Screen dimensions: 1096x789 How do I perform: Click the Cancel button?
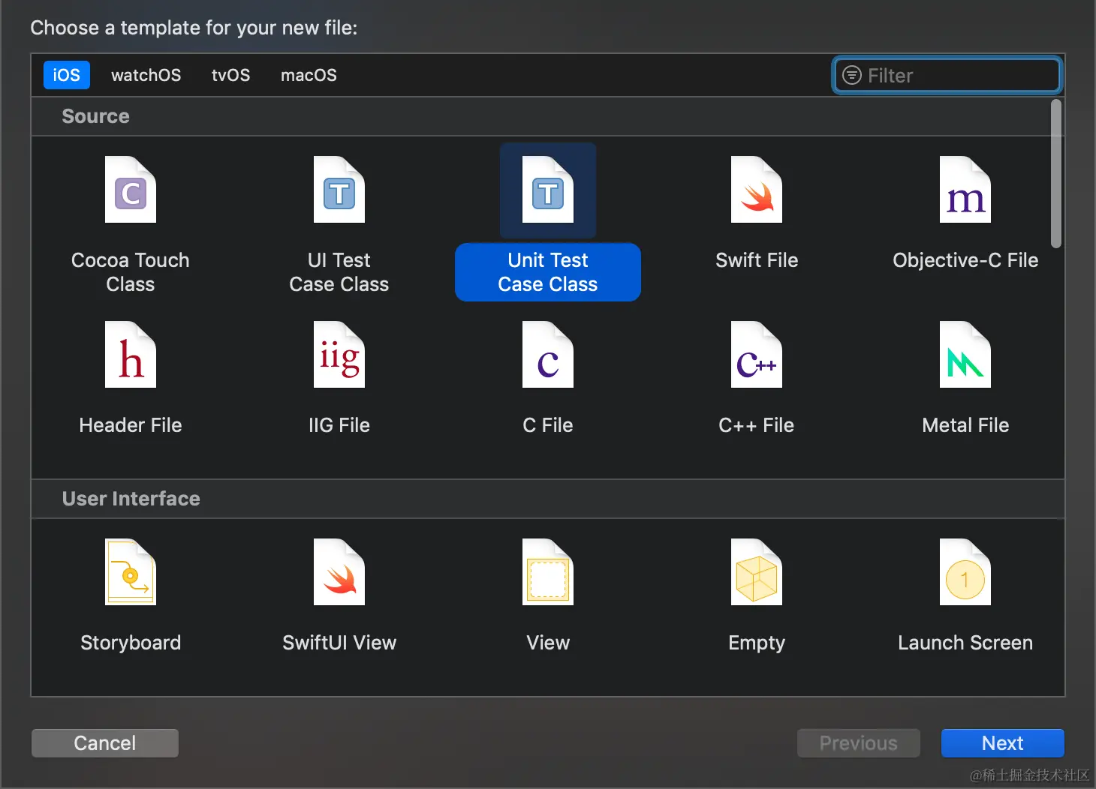(x=105, y=743)
